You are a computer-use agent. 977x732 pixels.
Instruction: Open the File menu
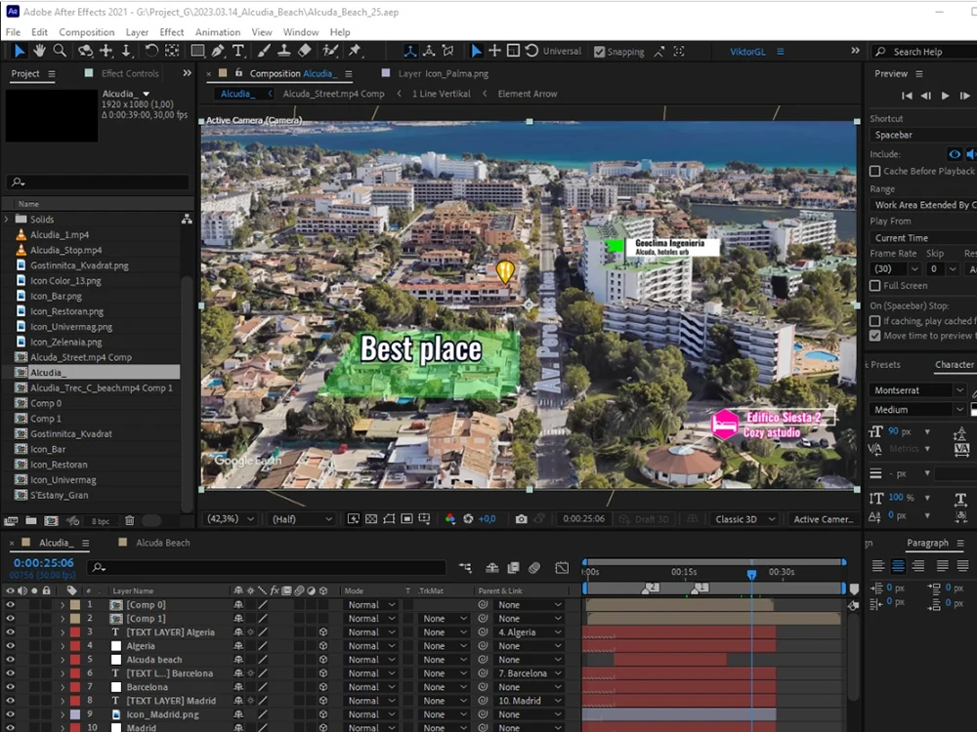coord(13,32)
